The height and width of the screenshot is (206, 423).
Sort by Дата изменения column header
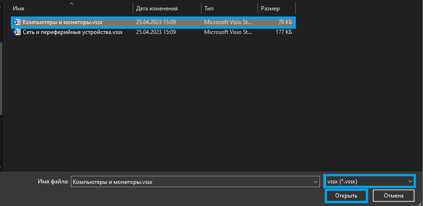pos(167,8)
